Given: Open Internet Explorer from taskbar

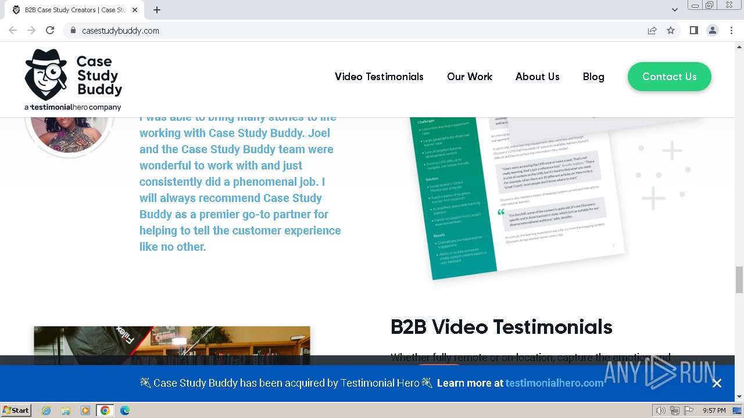Looking at the screenshot, I should 46,410.
